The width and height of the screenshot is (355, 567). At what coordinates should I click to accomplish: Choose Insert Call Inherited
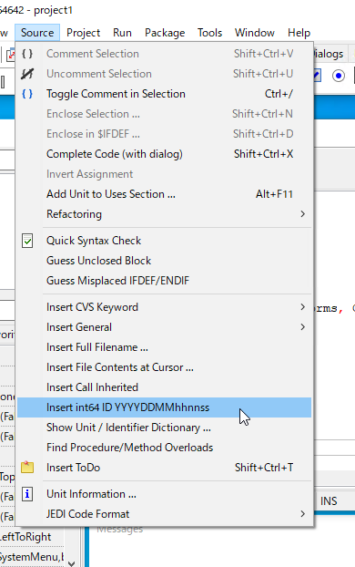click(165, 387)
